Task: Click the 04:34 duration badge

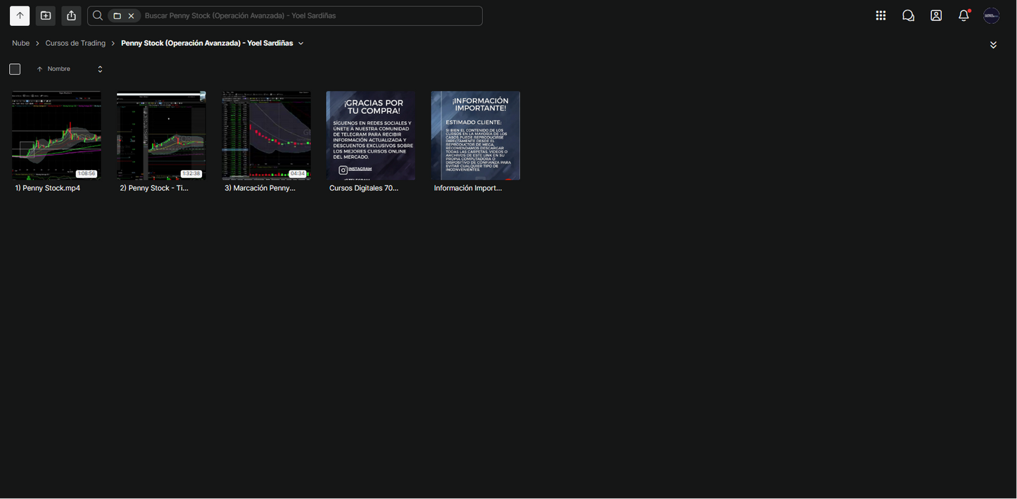Action: tap(298, 174)
